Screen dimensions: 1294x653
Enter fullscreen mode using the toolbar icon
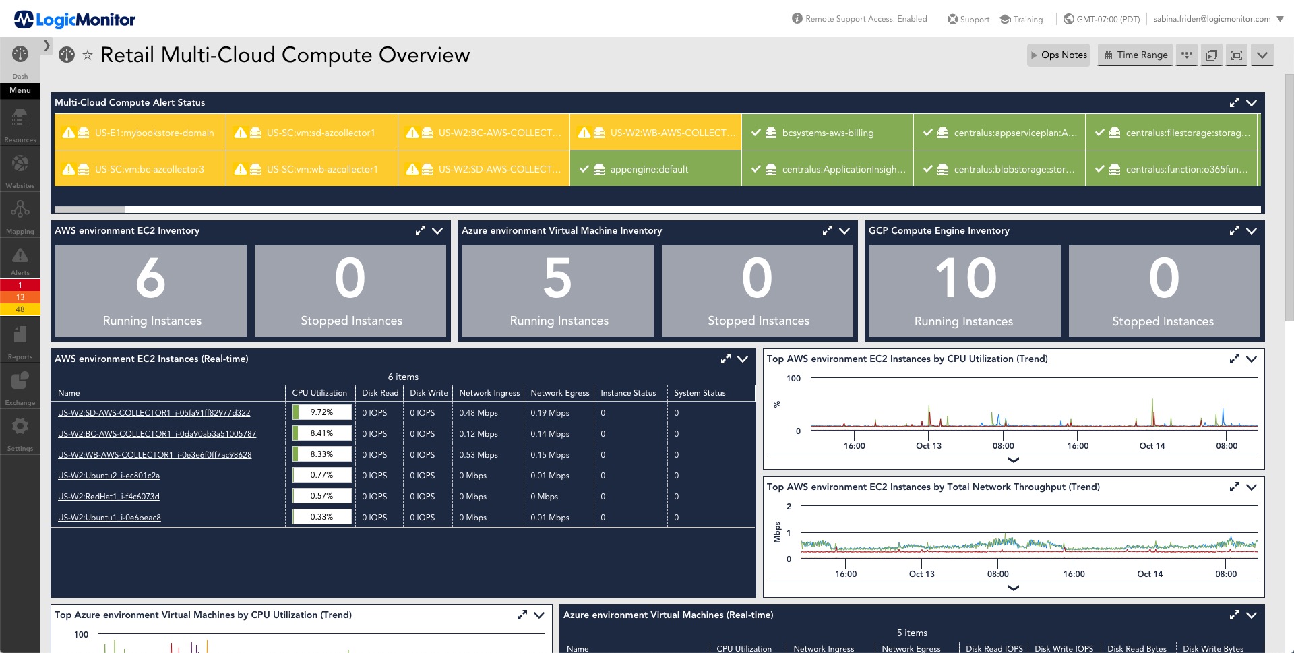[1237, 55]
